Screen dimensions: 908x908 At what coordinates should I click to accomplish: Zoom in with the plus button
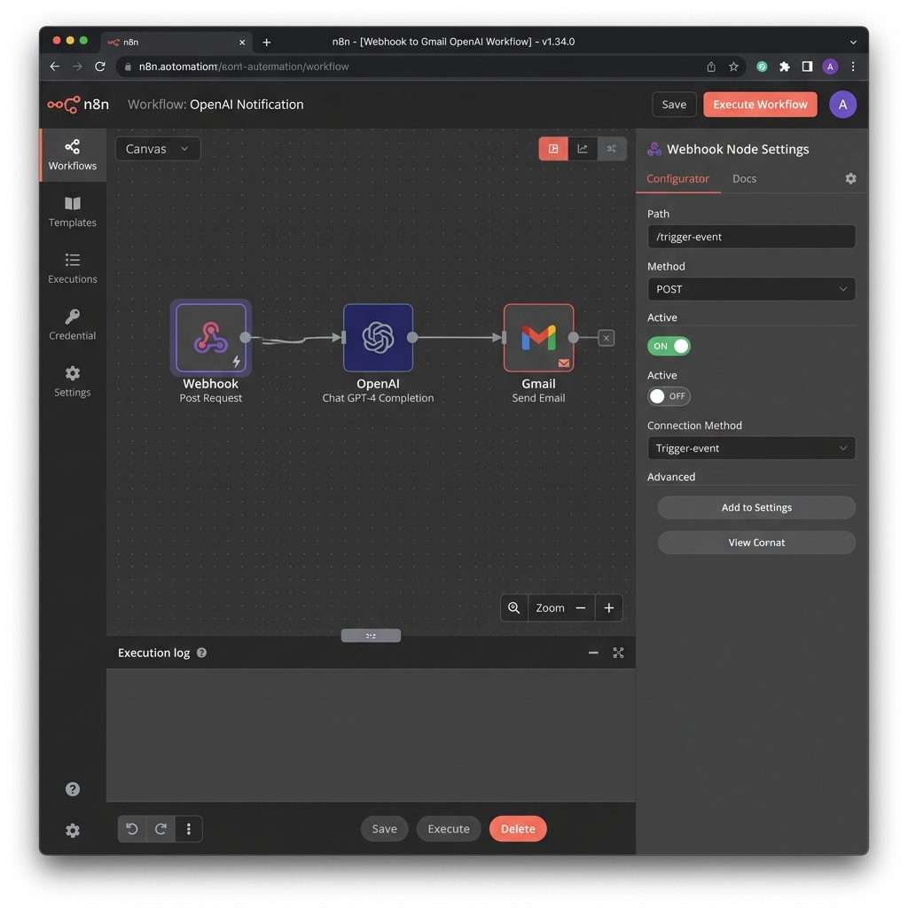608,608
